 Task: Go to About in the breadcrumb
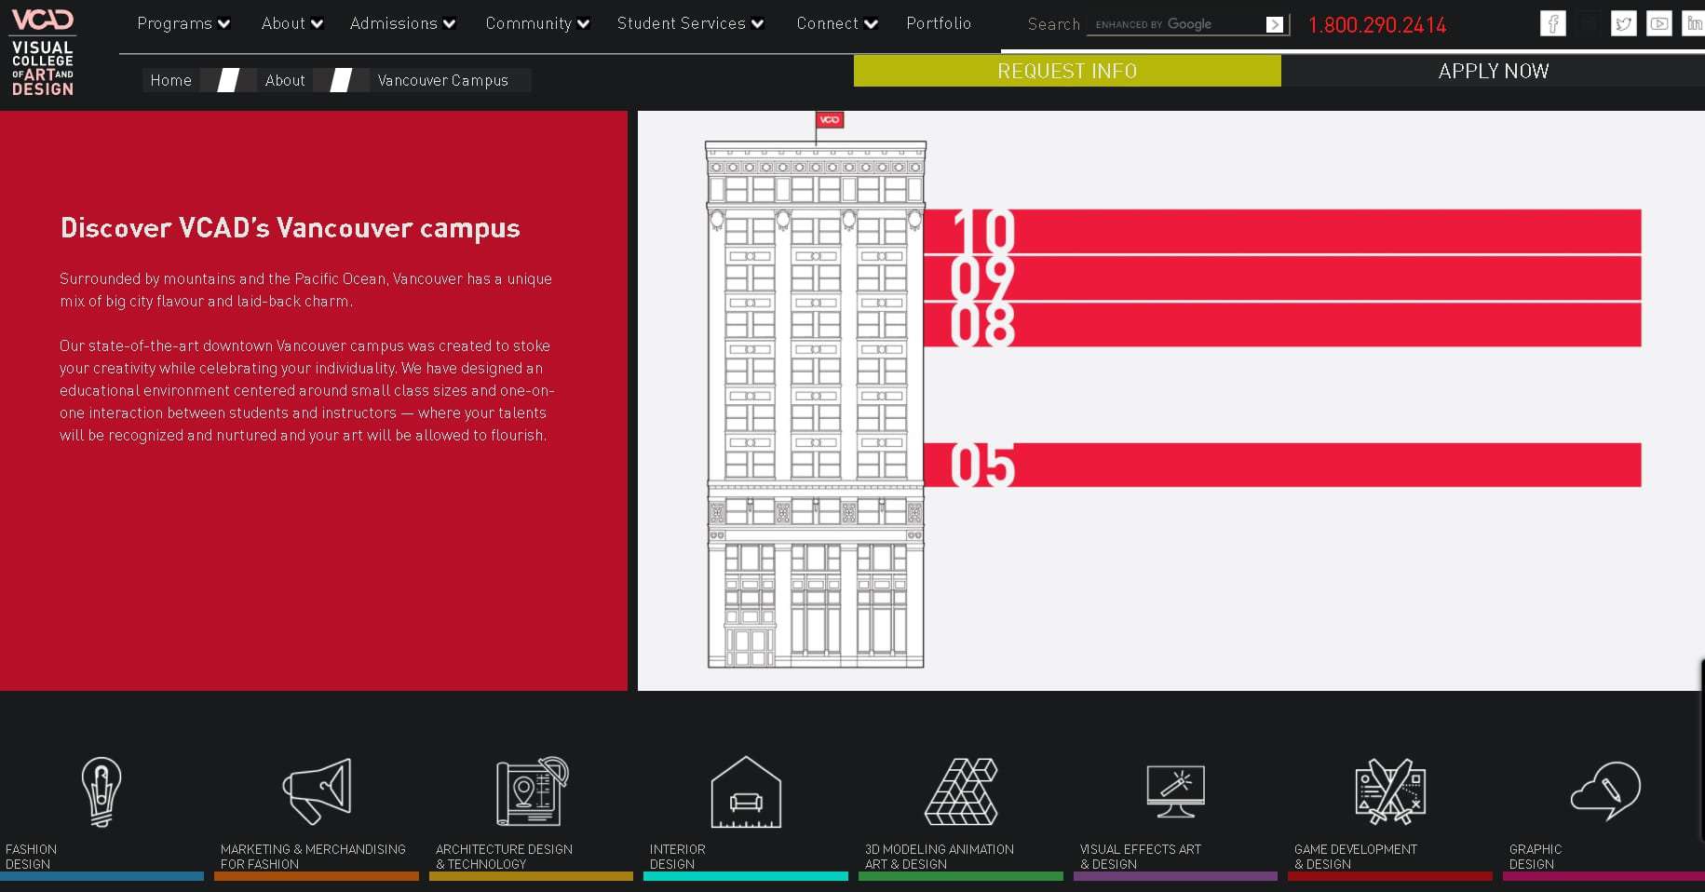(x=285, y=81)
